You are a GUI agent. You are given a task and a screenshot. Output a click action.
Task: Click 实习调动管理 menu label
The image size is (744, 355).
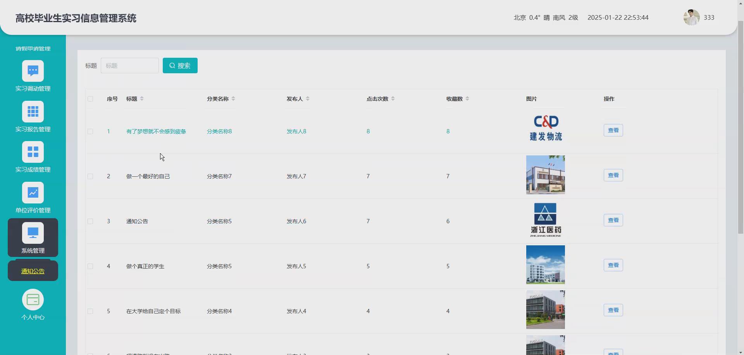point(33,88)
